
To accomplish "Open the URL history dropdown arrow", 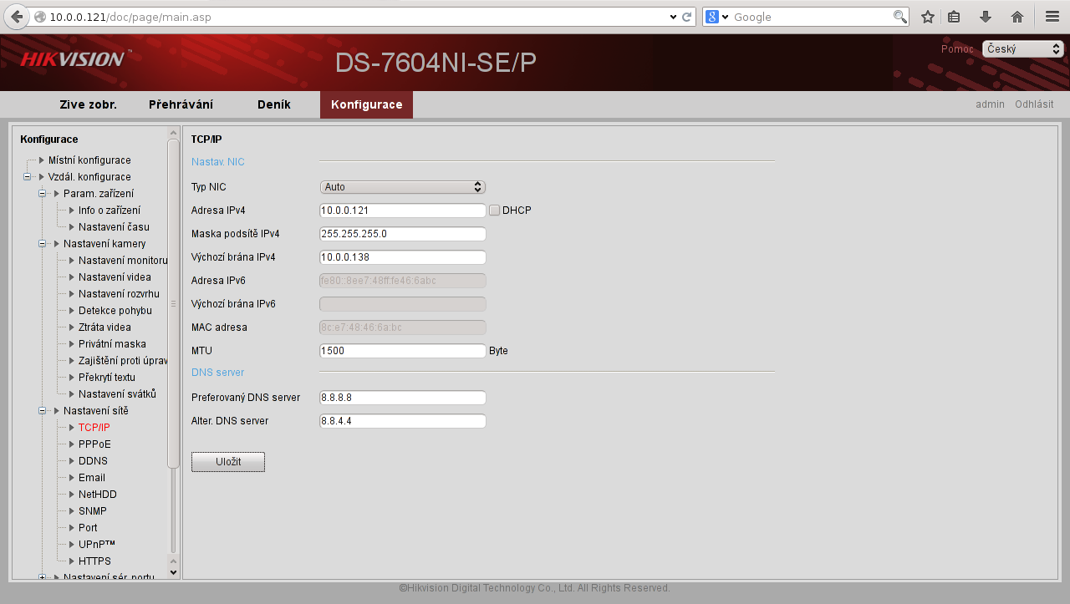I will [674, 17].
